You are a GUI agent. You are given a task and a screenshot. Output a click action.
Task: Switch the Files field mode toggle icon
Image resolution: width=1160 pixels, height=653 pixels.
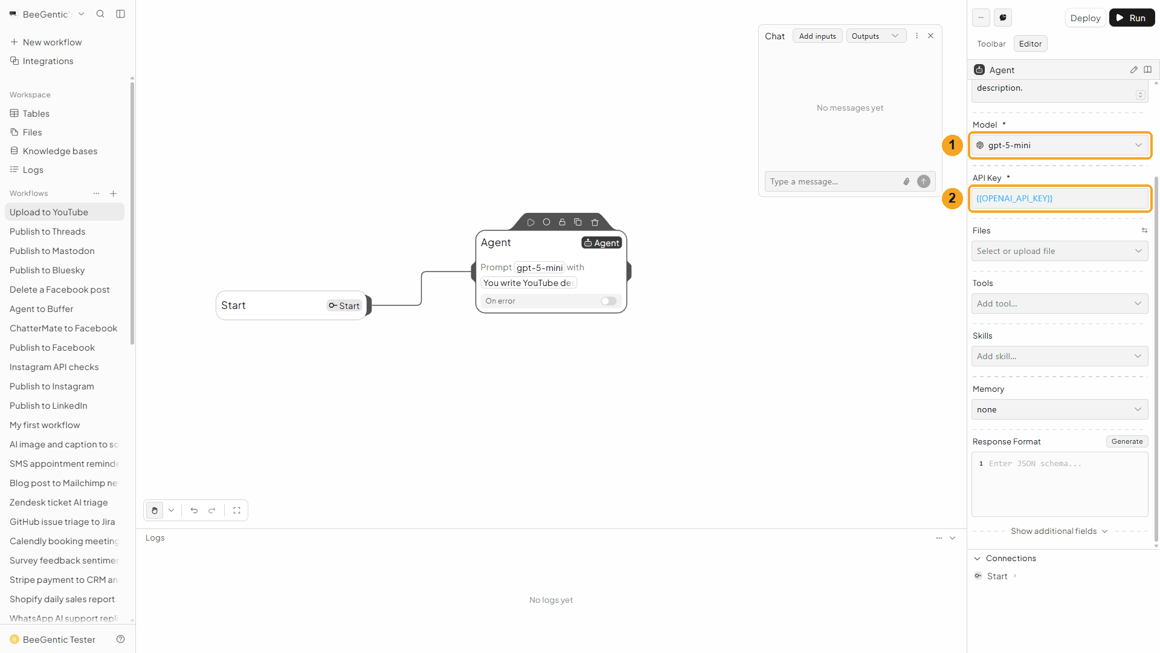pyautogui.click(x=1144, y=230)
